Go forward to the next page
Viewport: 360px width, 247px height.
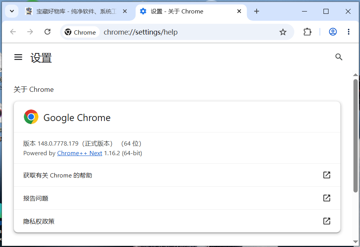[x=30, y=31]
